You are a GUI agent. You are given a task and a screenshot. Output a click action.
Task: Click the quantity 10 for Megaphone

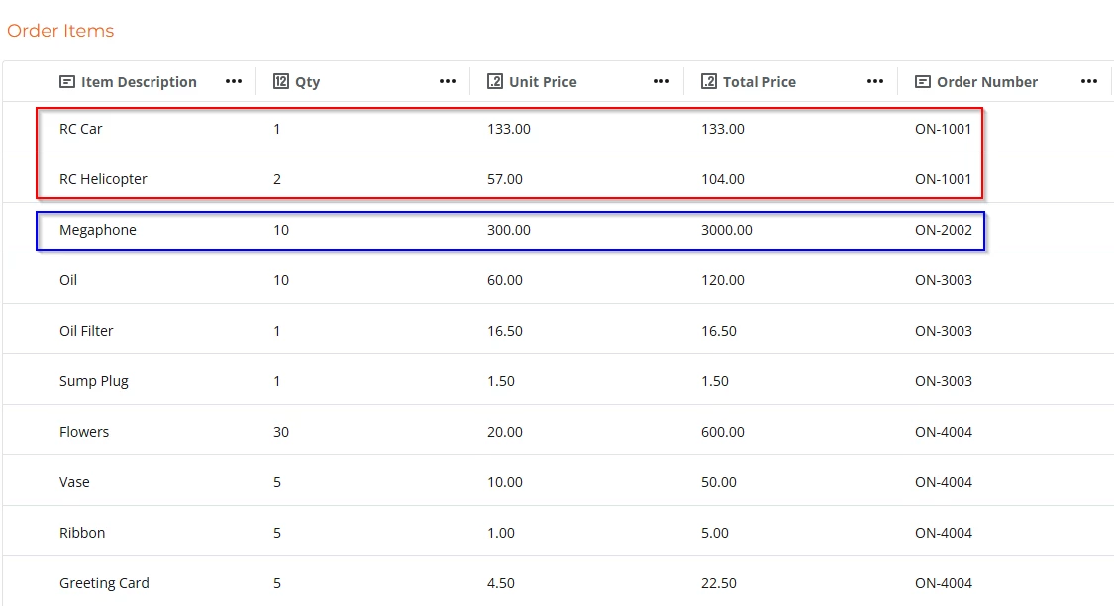(x=281, y=230)
